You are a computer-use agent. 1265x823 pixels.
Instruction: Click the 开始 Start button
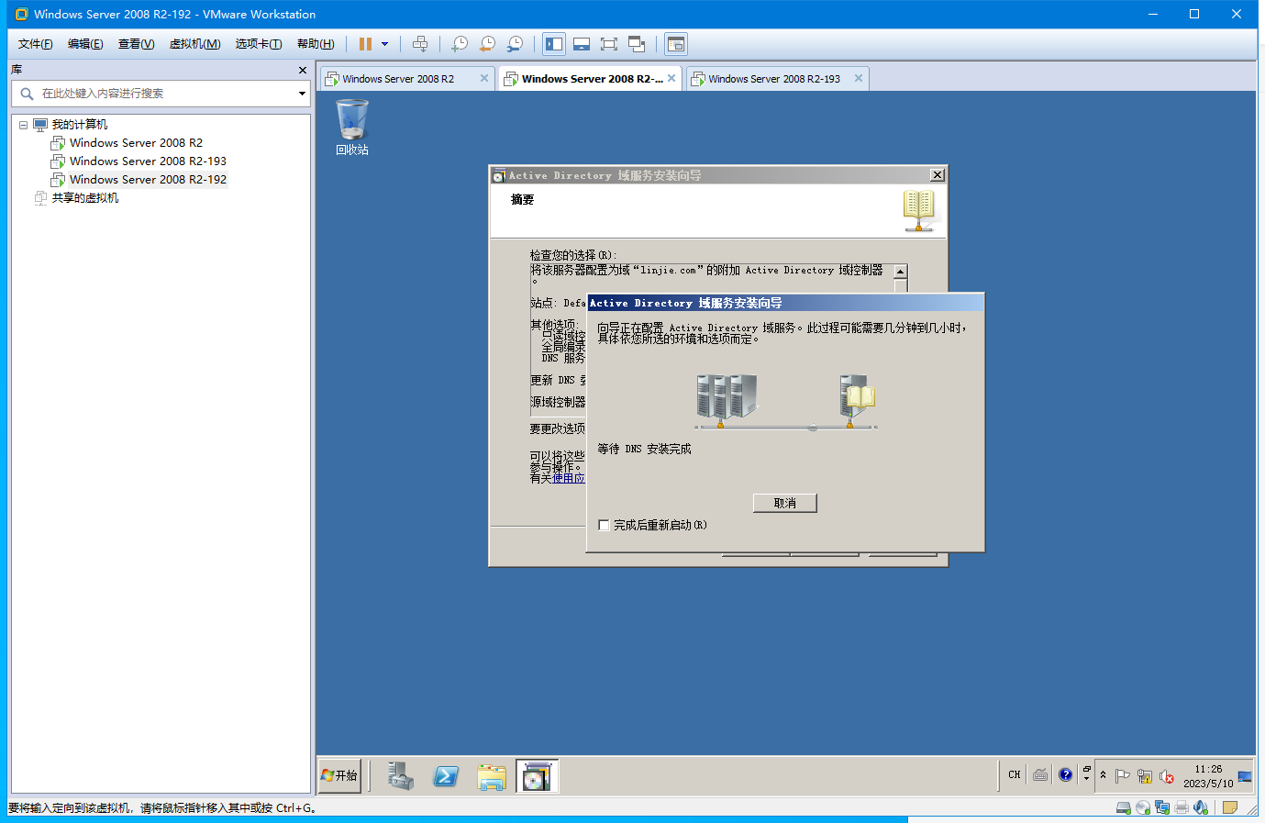coord(339,775)
